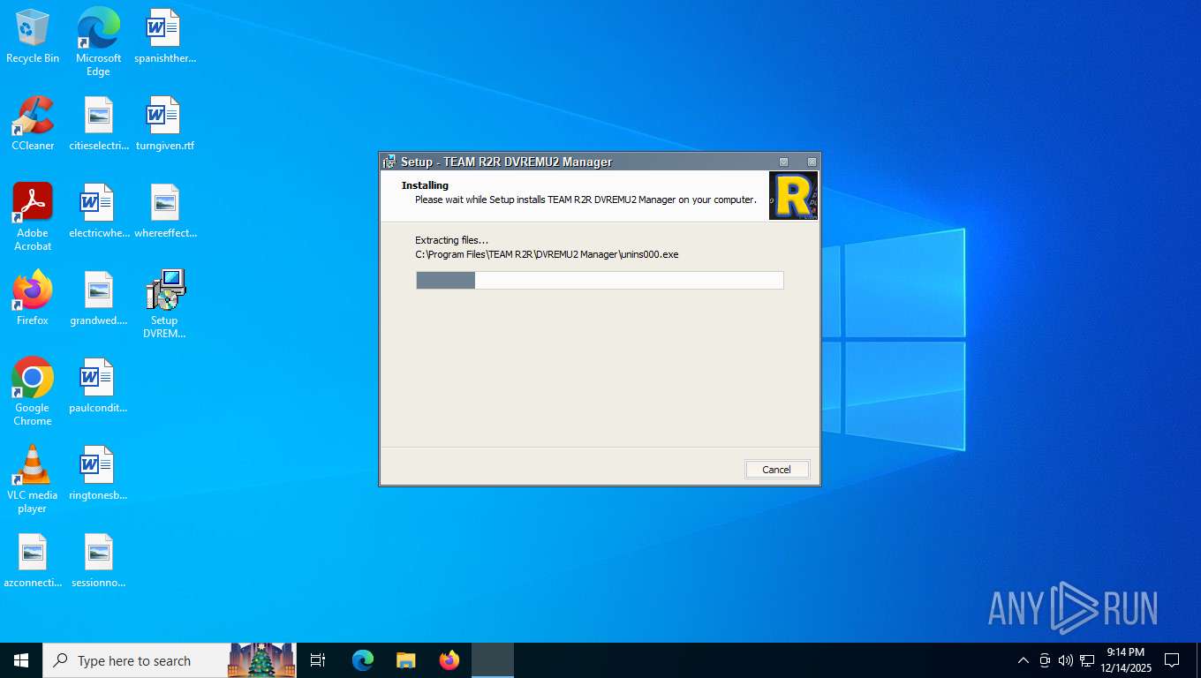Open the notification center
This screenshot has width=1201, height=678.
tap(1172, 660)
